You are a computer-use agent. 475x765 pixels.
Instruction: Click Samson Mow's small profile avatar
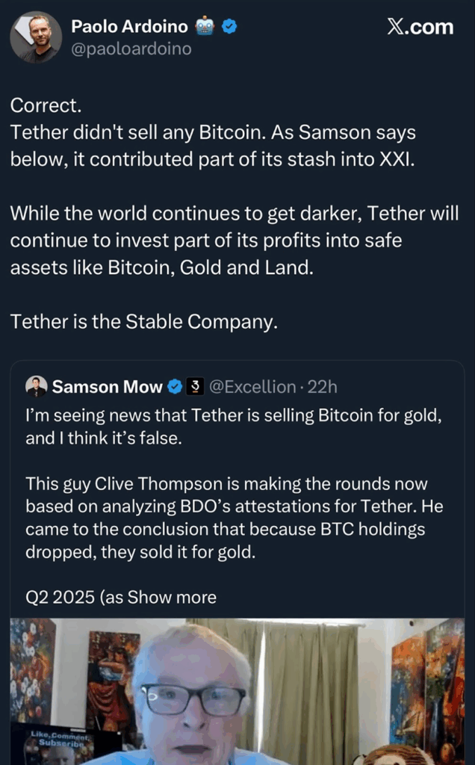point(36,386)
